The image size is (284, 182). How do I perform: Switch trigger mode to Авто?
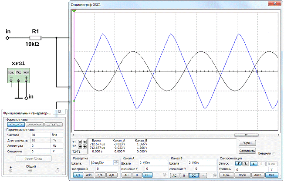click(x=257, y=175)
